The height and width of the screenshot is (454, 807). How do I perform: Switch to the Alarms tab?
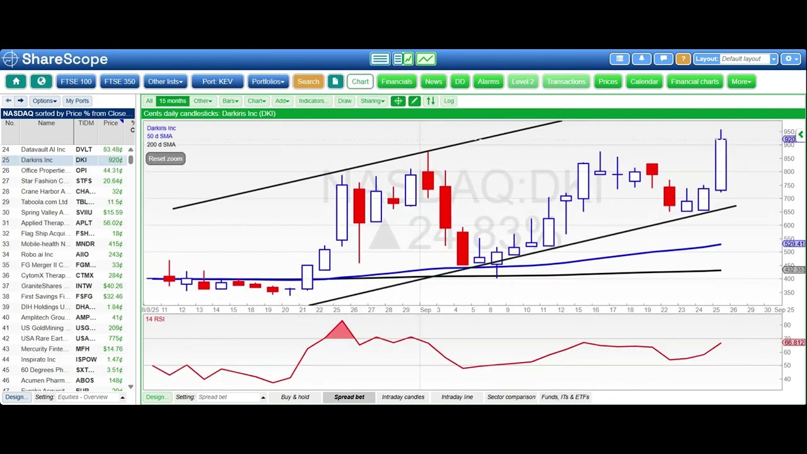click(x=489, y=81)
